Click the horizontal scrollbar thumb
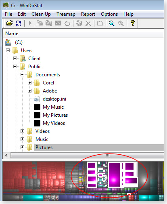This screenshot has height=204, width=167. [88, 156]
